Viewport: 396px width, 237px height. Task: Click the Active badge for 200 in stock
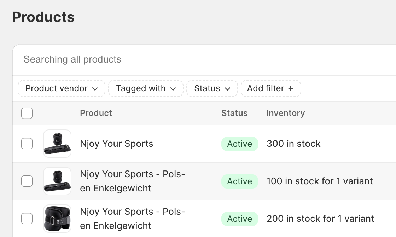click(x=240, y=219)
